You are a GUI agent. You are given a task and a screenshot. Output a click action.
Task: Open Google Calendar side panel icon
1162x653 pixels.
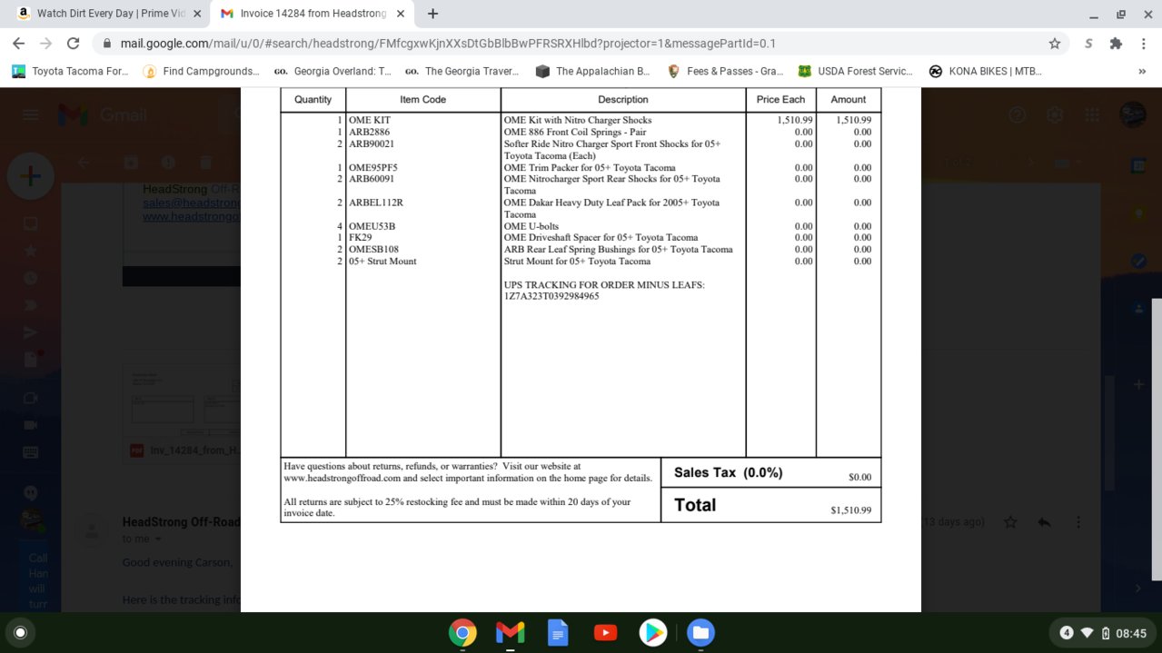[x=1139, y=165]
